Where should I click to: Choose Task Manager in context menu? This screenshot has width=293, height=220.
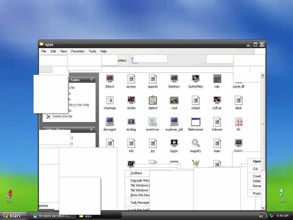pyautogui.click(x=137, y=203)
